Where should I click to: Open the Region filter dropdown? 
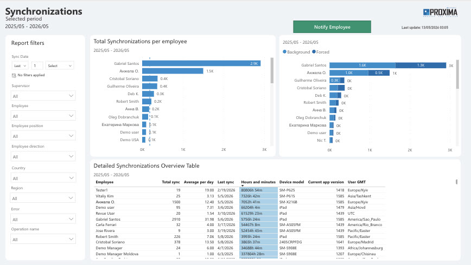pos(43,198)
